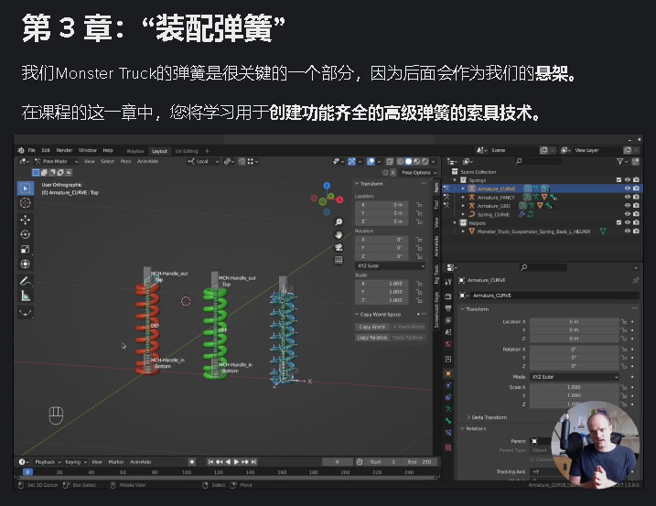This screenshot has width=656, height=506.
Task: Hide Armature_GEO with its eye icon
Action: 627,206
